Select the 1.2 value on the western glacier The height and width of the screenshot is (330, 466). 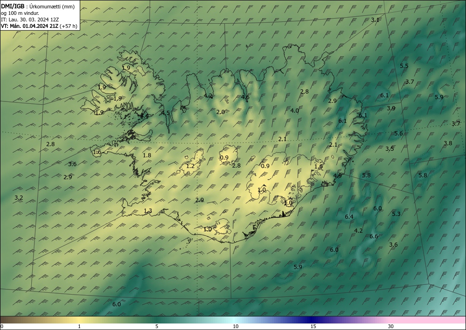pos(190,166)
